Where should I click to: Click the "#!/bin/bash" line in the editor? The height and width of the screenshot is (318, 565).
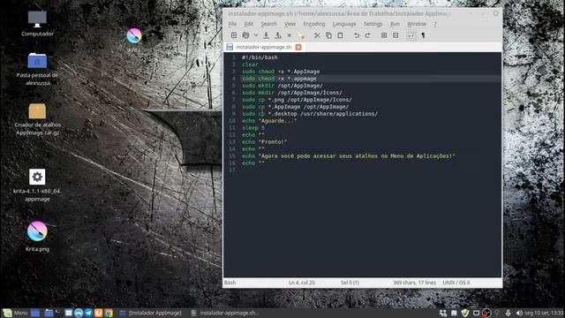click(x=260, y=57)
